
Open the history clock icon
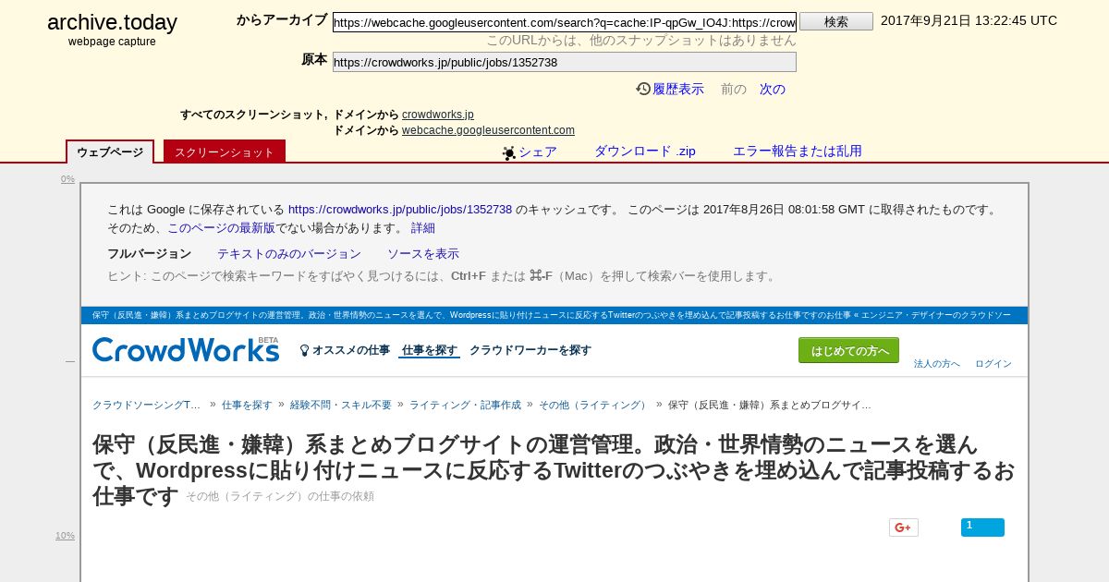[643, 89]
